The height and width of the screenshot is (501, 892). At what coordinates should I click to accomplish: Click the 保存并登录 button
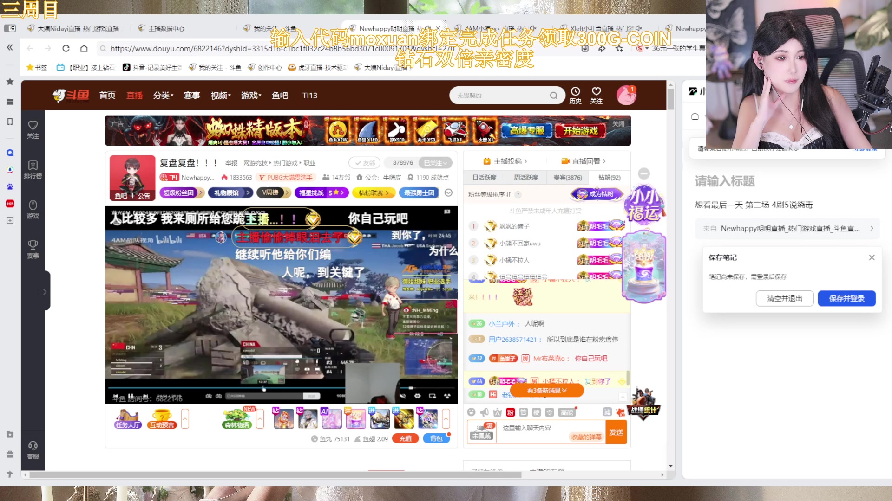click(x=846, y=298)
